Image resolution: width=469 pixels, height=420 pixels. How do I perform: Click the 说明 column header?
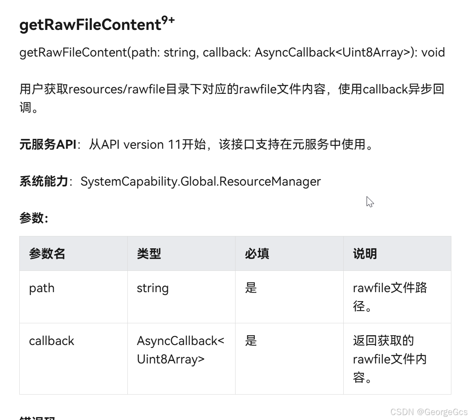coord(365,254)
